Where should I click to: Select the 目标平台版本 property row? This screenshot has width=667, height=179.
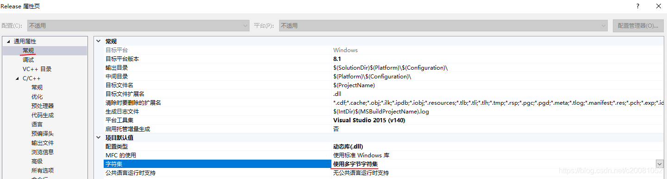[x=384, y=59]
